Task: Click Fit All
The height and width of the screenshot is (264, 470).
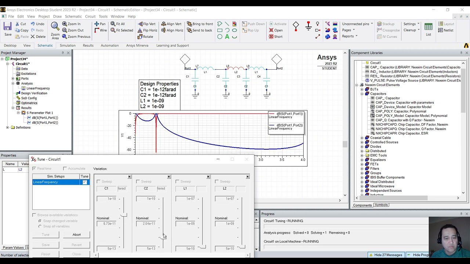Action: pos(117,24)
